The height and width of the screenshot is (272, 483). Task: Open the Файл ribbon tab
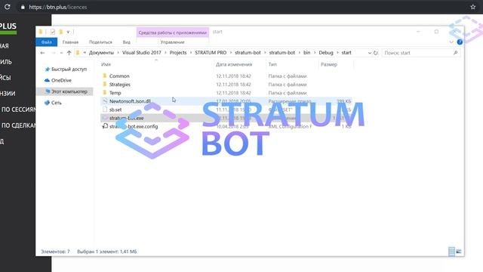pyautogui.click(x=47, y=42)
